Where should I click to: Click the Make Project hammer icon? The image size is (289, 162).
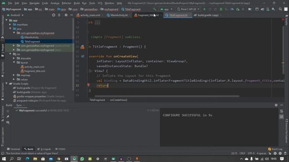pos(154,9)
